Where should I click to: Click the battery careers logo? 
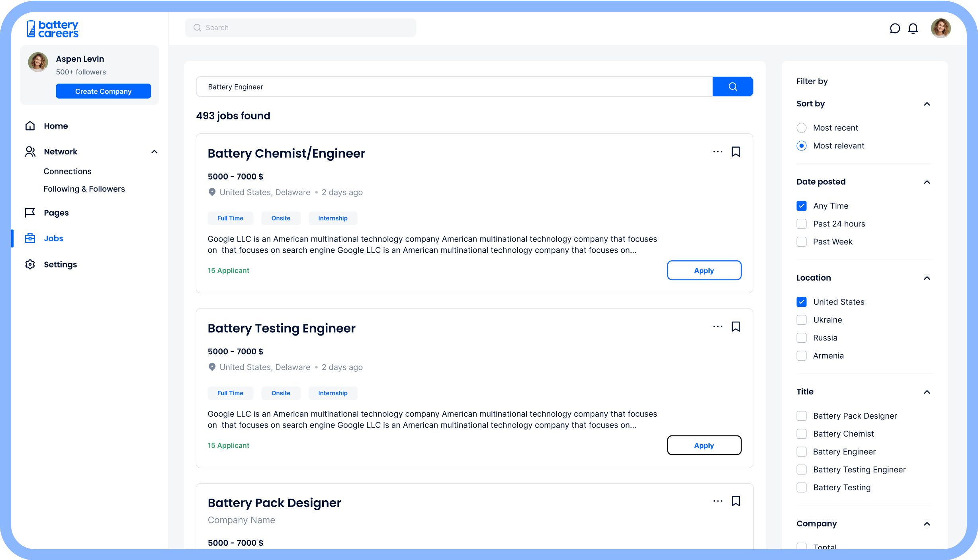click(x=53, y=29)
